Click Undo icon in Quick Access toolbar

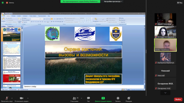[8, 14]
